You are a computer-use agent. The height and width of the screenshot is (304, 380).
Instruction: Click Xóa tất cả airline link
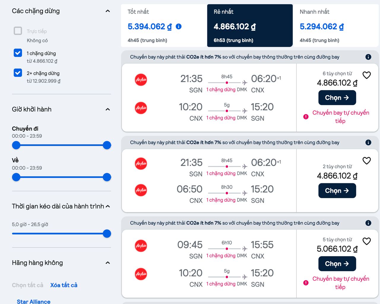pyautogui.click(x=64, y=285)
